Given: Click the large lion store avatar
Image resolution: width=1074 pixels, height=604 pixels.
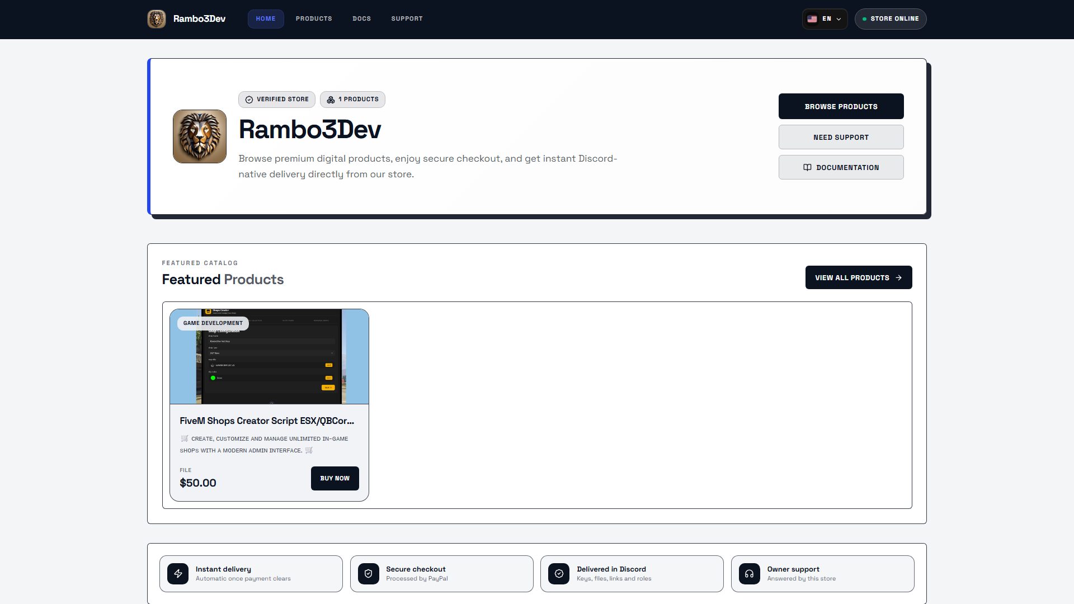Looking at the screenshot, I should 200,136.
